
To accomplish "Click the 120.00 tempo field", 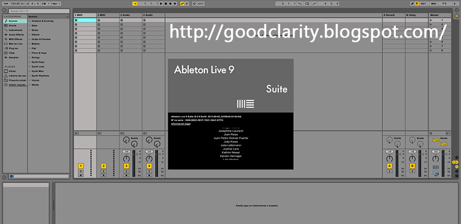I will tap(15, 3).
